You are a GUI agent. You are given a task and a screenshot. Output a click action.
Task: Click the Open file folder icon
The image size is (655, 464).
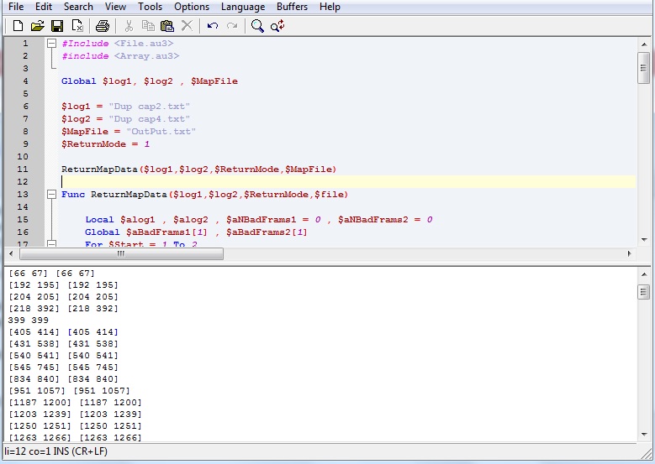coord(37,26)
